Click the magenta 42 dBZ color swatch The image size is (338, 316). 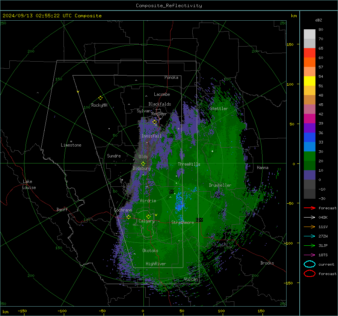309,118
